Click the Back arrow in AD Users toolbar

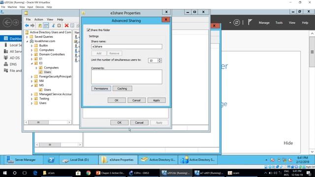[x=27, y=26]
